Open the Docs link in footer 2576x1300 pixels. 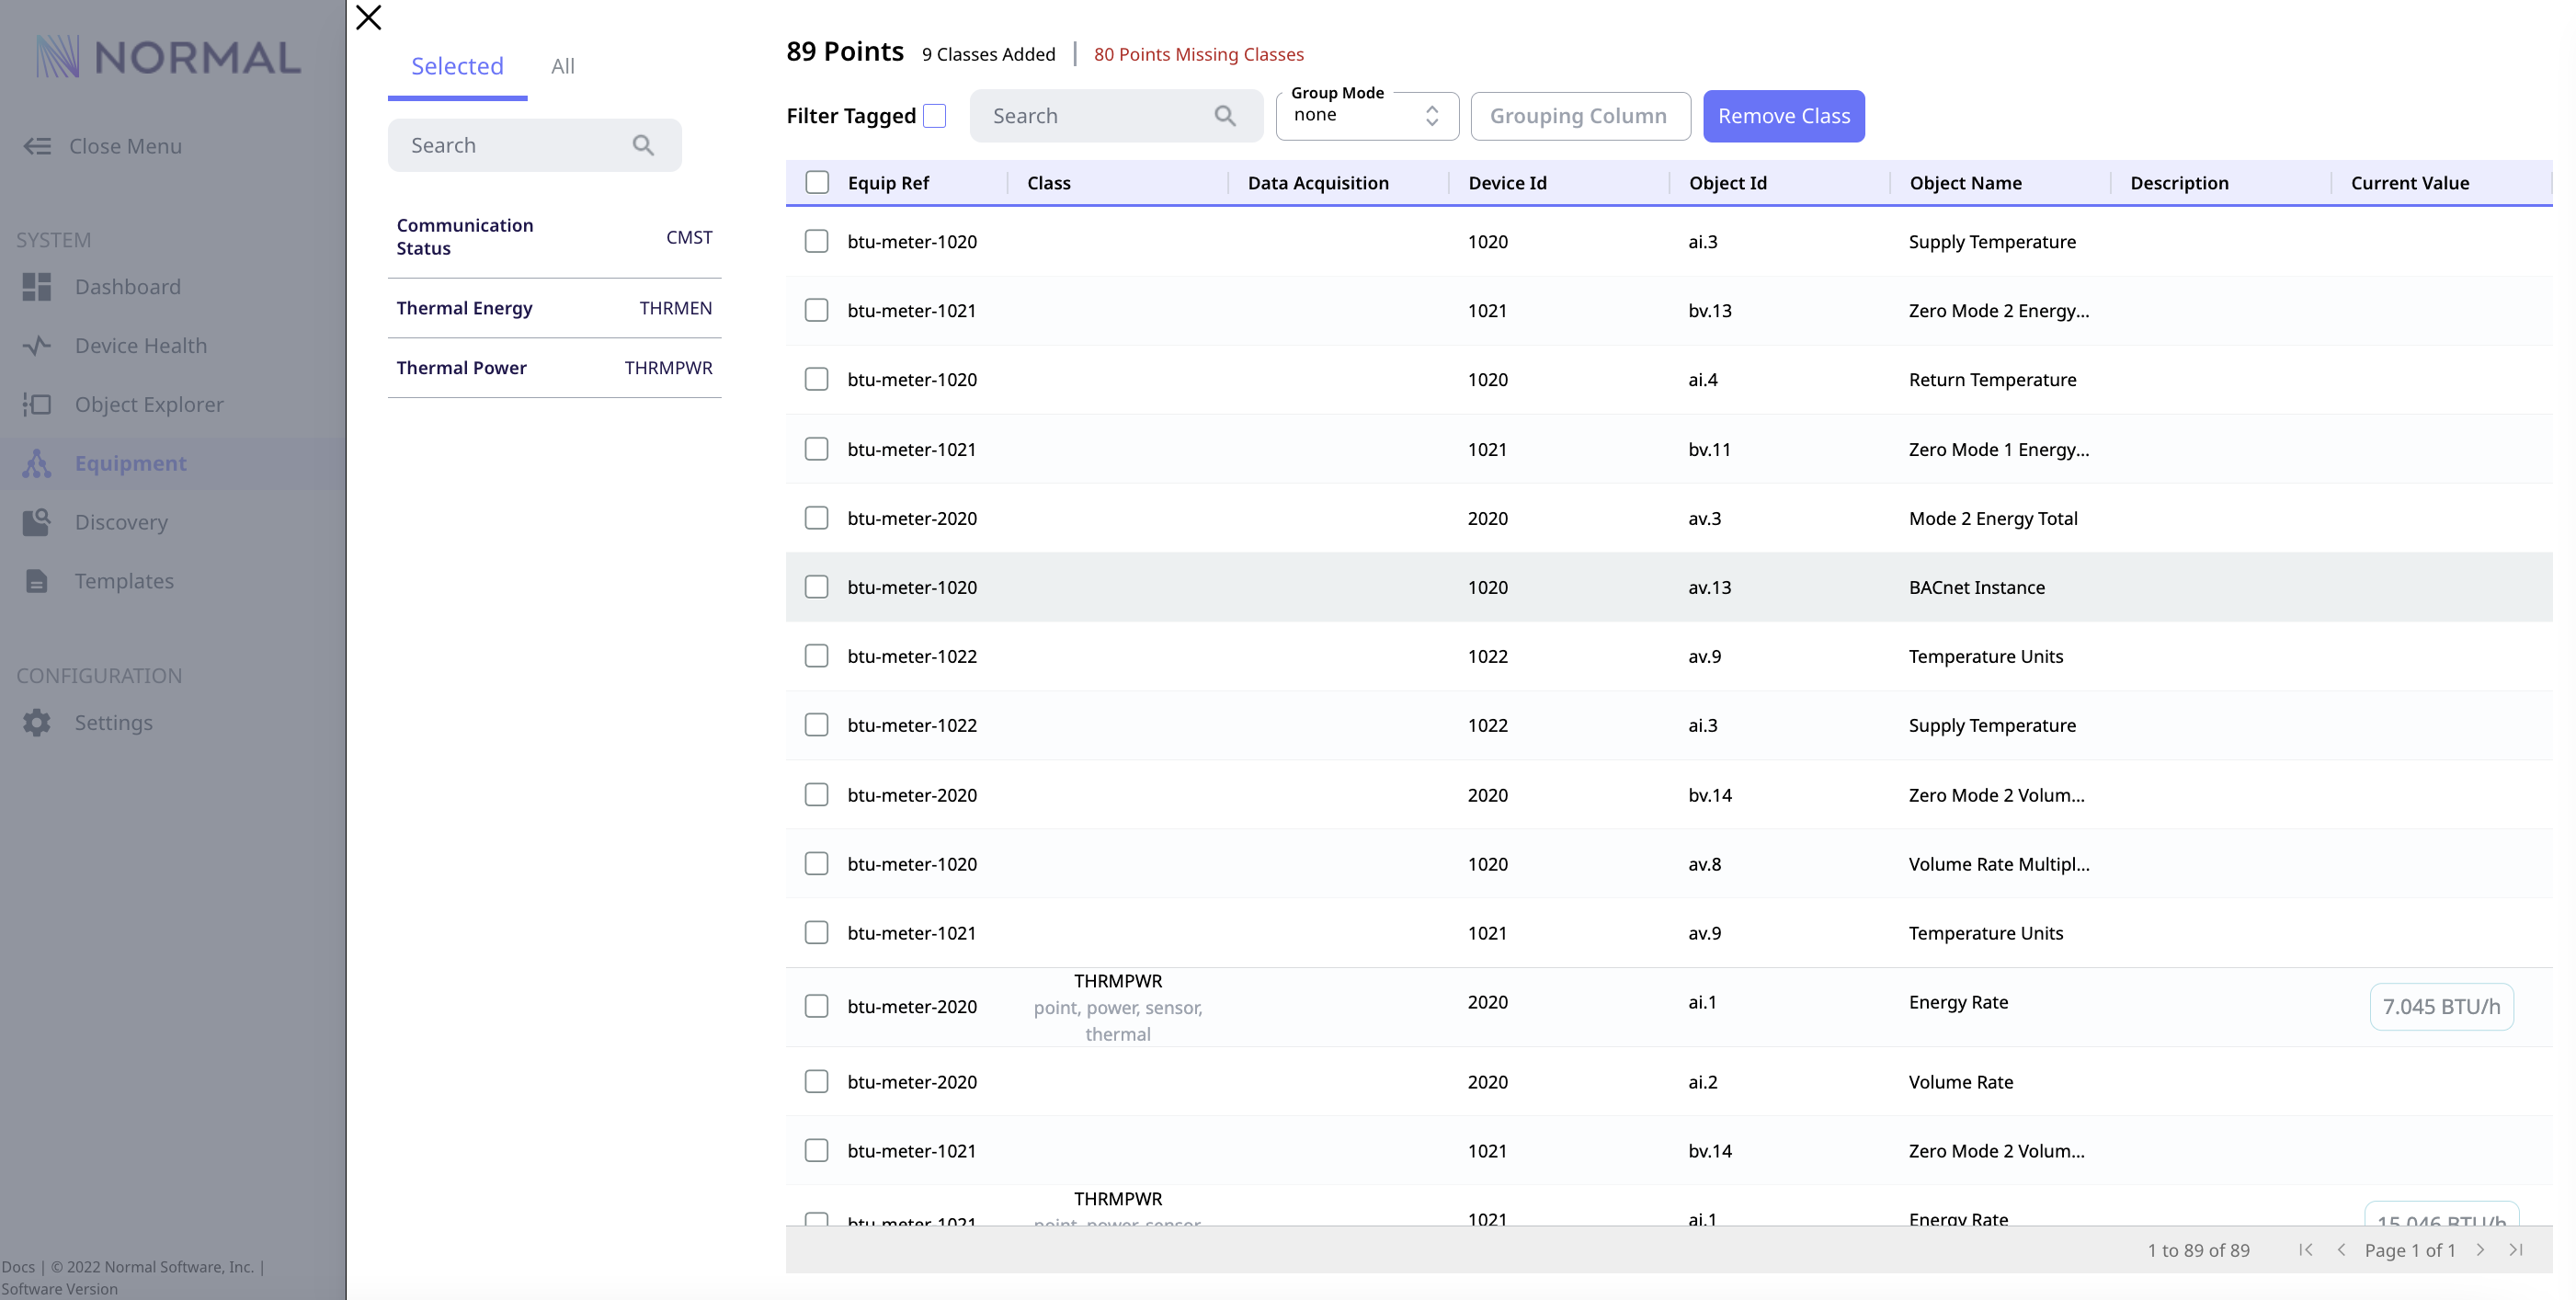[x=18, y=1267]
